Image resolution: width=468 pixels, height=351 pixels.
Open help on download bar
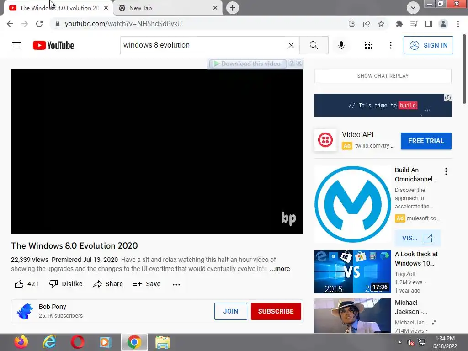pos(292,63)
